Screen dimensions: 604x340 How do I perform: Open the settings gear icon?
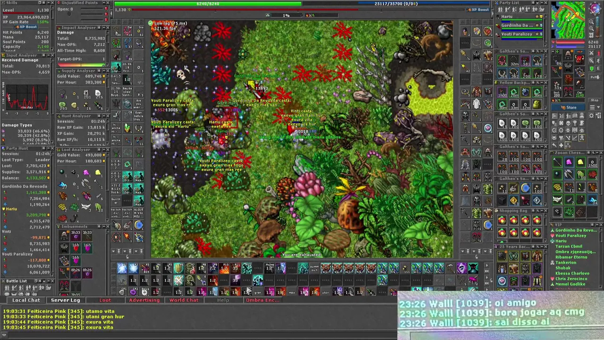tap(591, 116)
